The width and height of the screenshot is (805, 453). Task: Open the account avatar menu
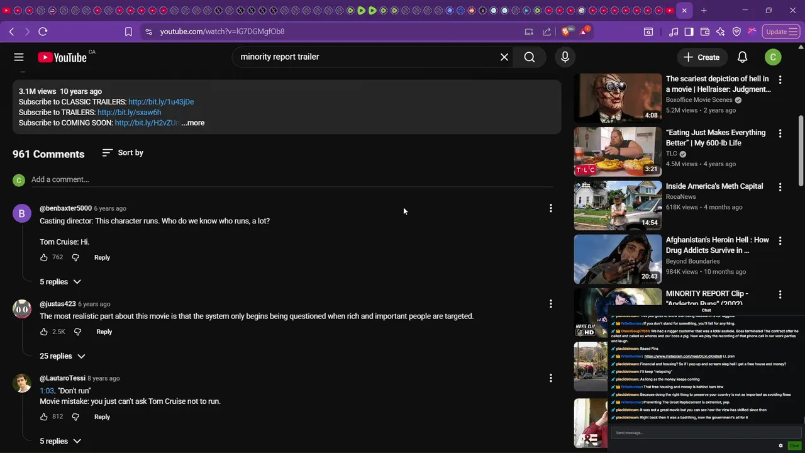pyautogui.click(x=773, y=57)
